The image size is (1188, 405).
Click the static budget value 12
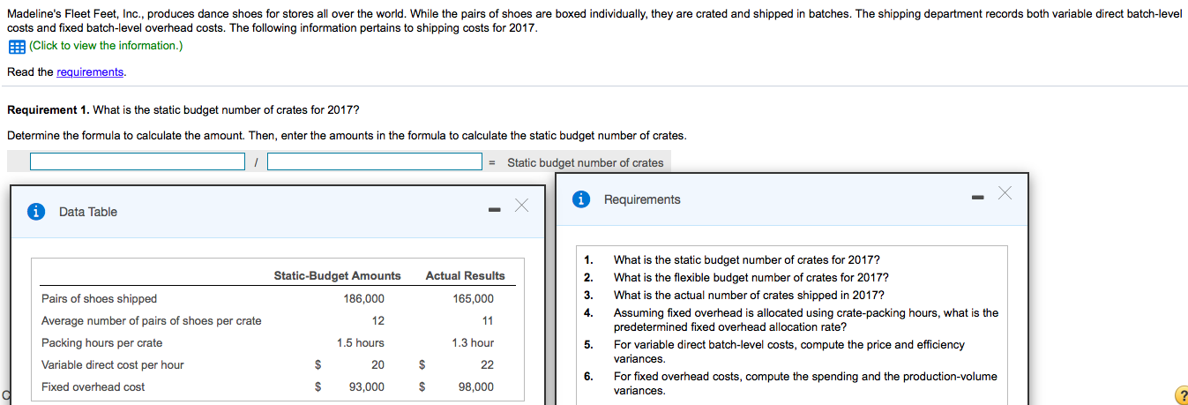click(378, 321)
